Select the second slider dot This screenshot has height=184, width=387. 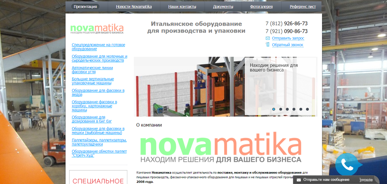281,109
